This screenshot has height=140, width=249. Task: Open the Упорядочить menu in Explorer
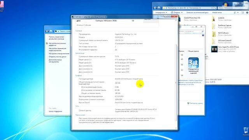click(161, 12)
